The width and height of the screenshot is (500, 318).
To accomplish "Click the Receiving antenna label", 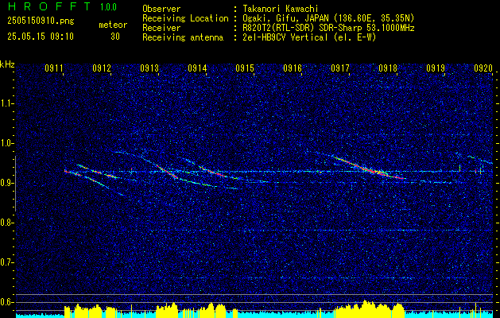I will 183,37.
